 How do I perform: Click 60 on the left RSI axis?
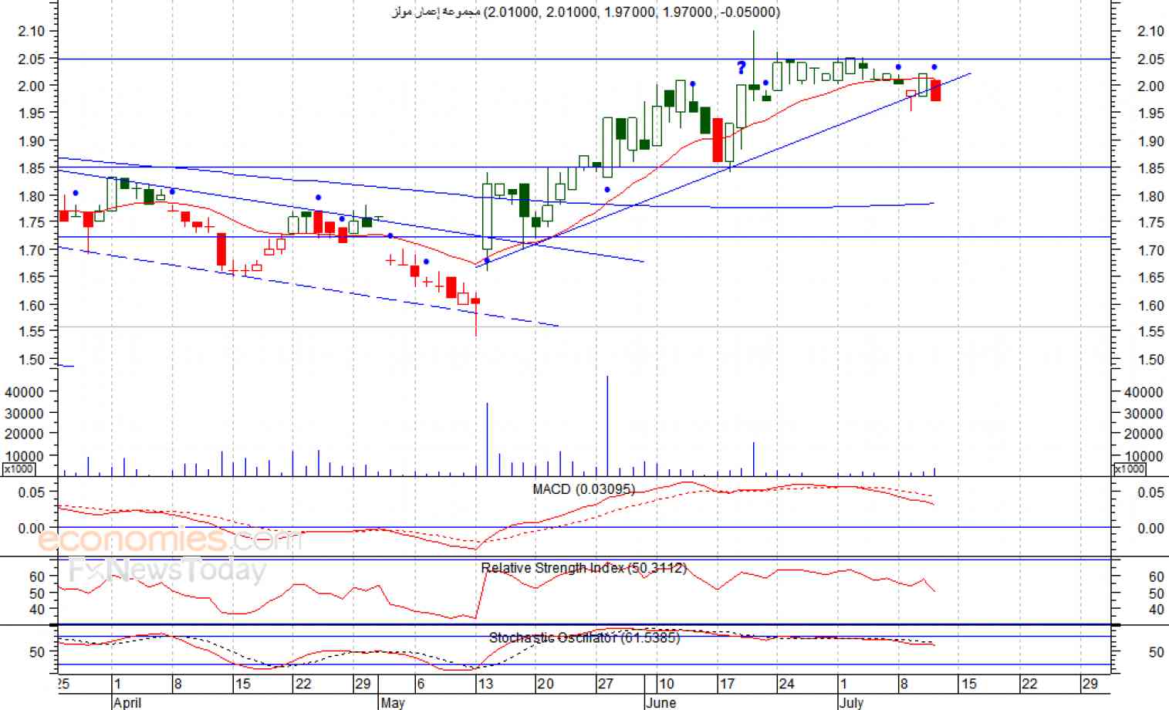point(37,576)
